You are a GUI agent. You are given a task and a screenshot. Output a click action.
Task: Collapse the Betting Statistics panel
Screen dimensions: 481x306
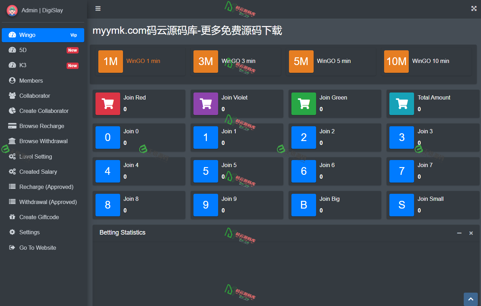click(459, 233)
